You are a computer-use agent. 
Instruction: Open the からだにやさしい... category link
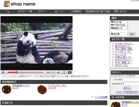[123, 60]
